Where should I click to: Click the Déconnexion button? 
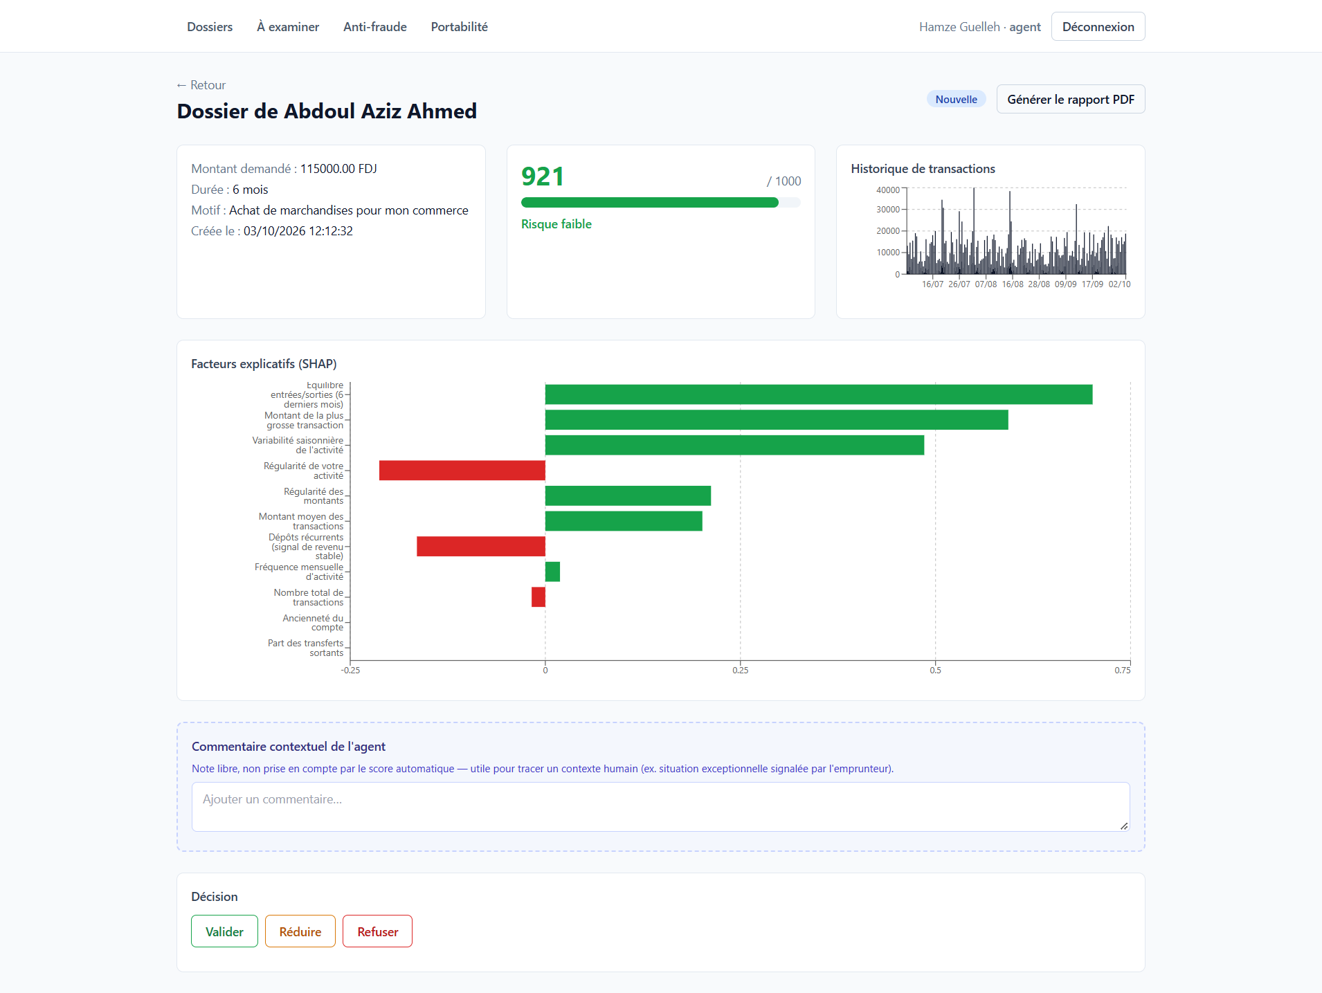(x=1098, y=26)
